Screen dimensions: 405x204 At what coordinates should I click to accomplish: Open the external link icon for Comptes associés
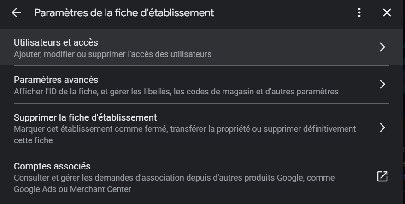pyautogui.click(x=382, y=176)
